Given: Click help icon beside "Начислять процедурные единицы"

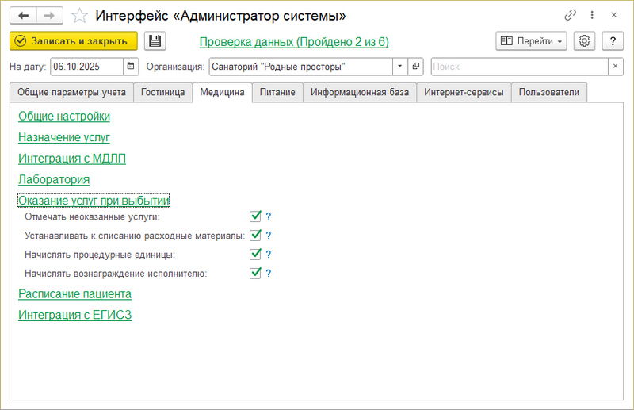Looking at the screenshot, I should click(x=269, y=255).
